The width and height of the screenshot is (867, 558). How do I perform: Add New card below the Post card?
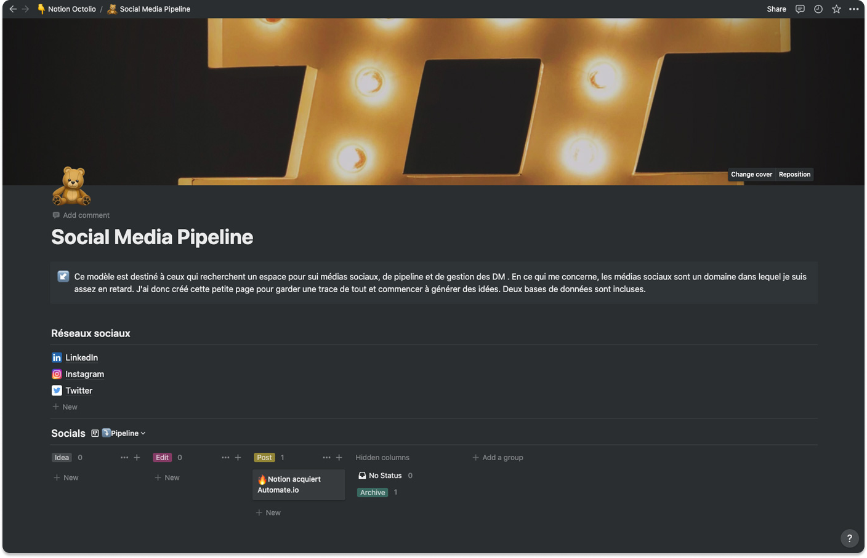[268, 513]
